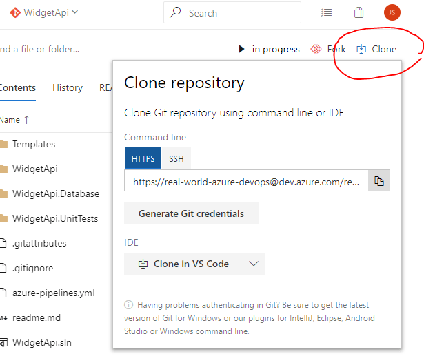The width and height of the screenshot is (424, 356).
Task: Click the find a file or folder field
Action: tap(39, 49)
